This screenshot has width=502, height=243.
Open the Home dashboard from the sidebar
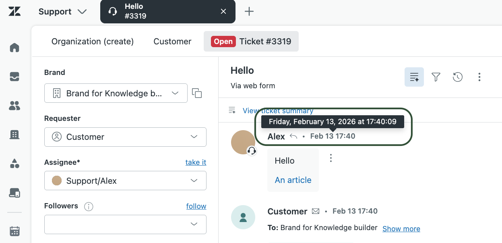[x=14, y=48]
